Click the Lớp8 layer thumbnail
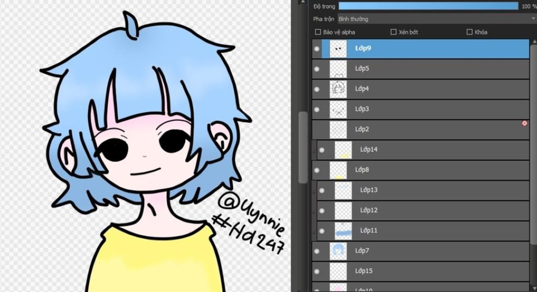The width and height of the screenshot is (537, 292). click(338, 170)
